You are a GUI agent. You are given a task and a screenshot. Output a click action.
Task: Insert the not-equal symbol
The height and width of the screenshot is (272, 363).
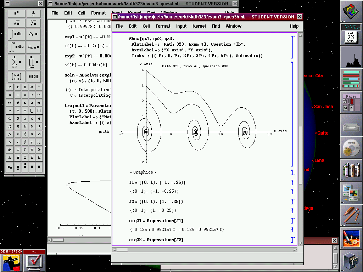(x=17, y=103)
